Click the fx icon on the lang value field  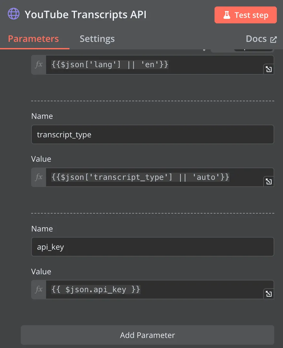(x=38, y=64)
